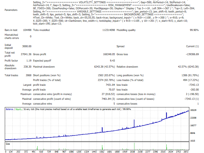Click the tallest blue spike on the balance curve

click(x=166, y=115)
